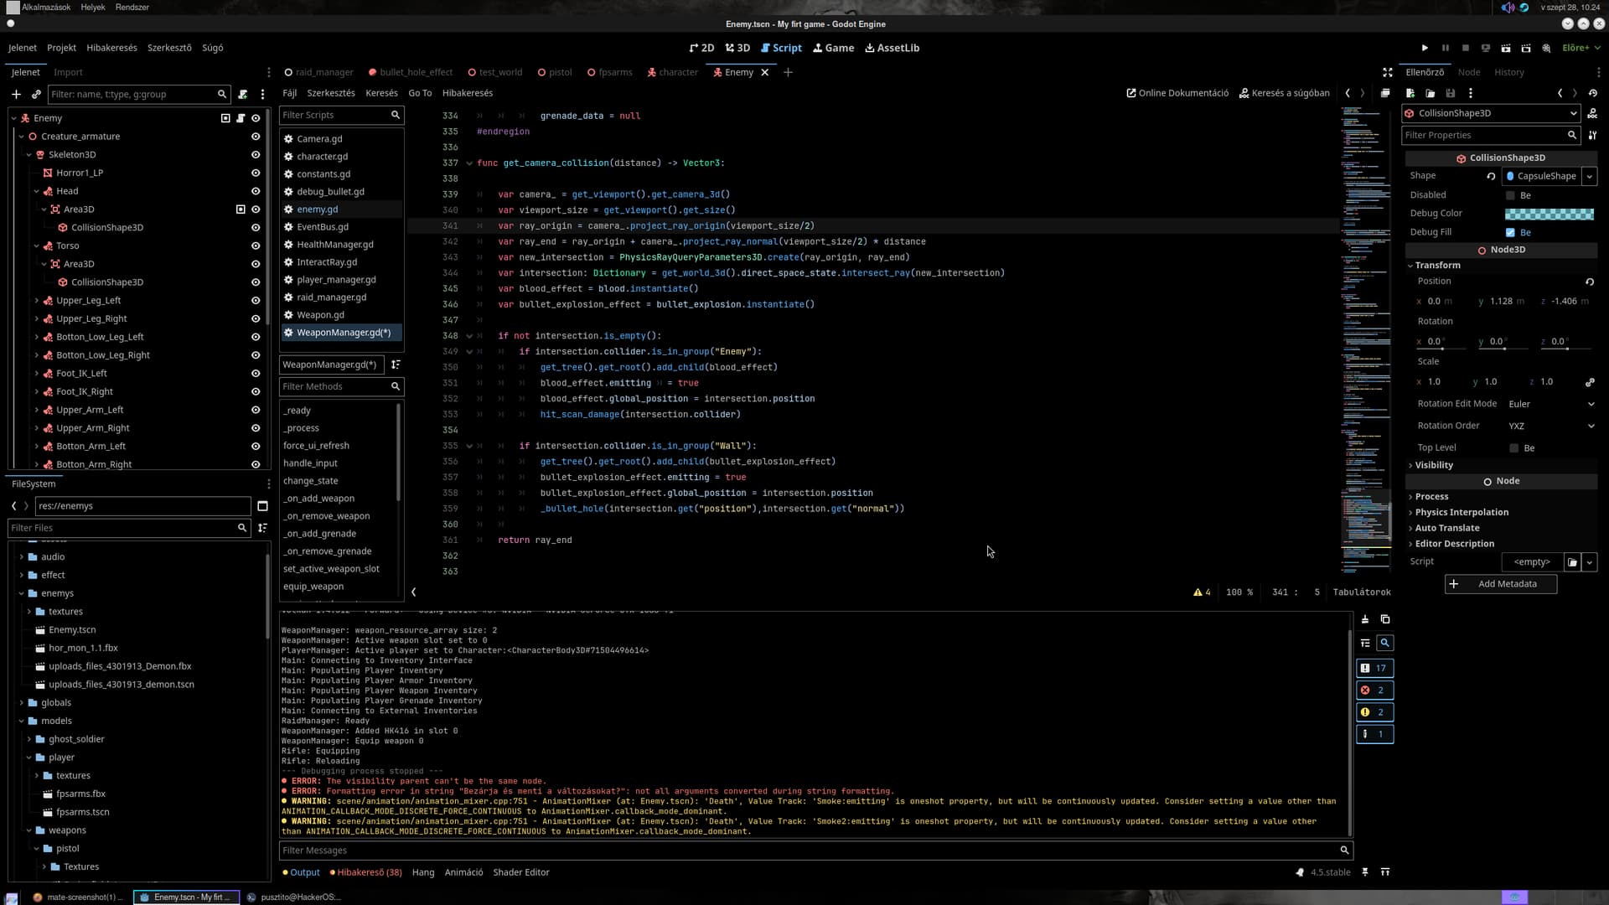The width and height of the screenshot is (1609, 905).
Task: Expand the Physics Interpolation section
Action: point(1462,512)
